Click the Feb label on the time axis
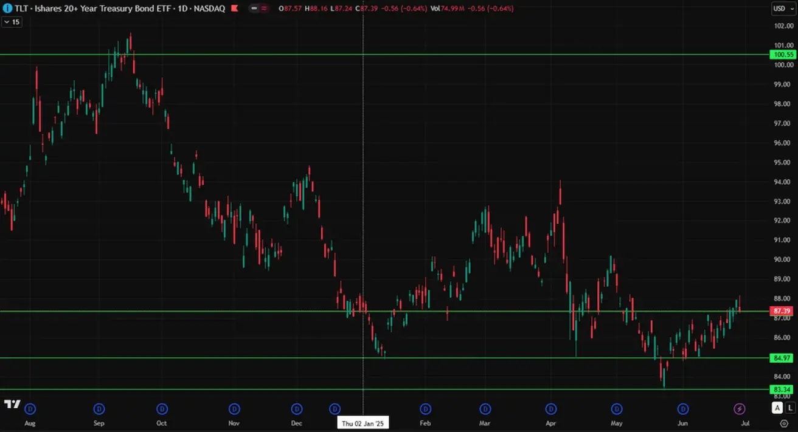 coord(426,423)
